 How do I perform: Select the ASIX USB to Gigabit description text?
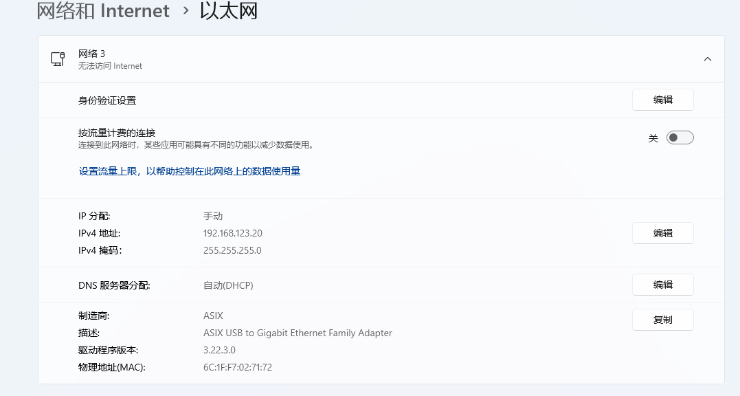[298, 333]
